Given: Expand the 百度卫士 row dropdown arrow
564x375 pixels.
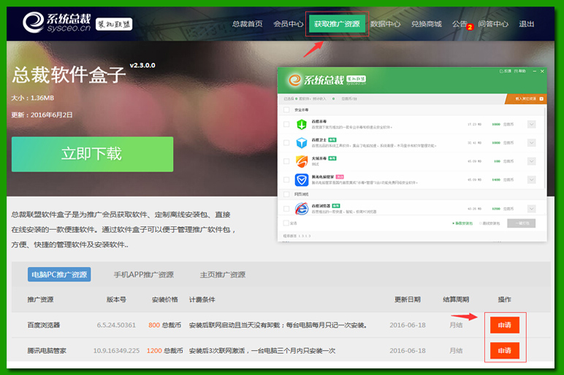Looking at the screenshot, I should click(x=532, y=142).
